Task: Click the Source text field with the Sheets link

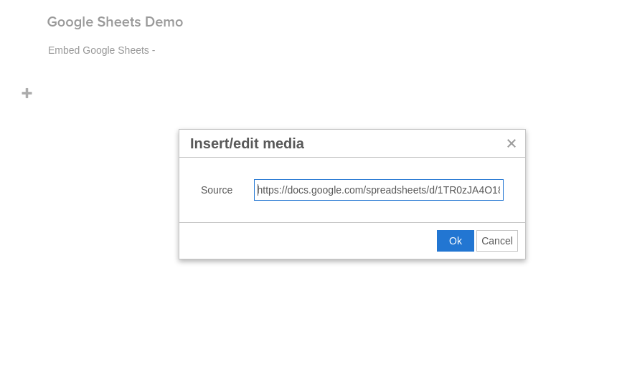Action: coord(379,190)
